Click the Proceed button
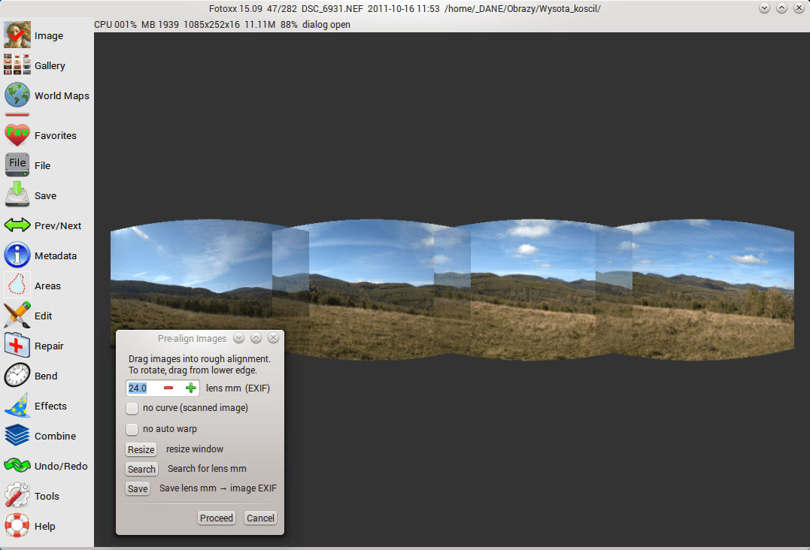Viewport: 810px width, 550px height. [217, 518]
